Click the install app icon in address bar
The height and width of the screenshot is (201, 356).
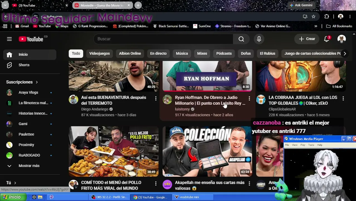coord(305,16)
